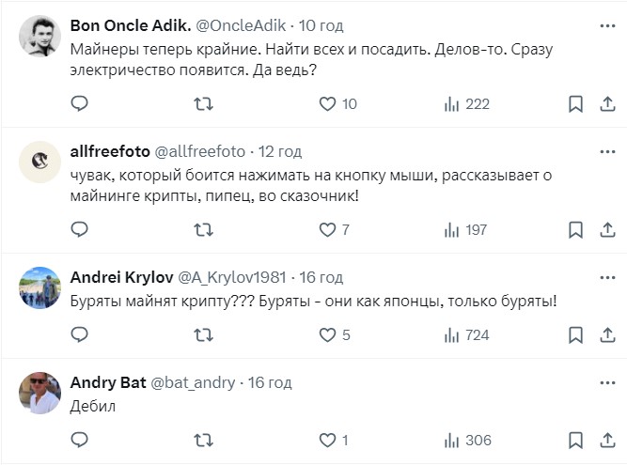Open more menu on allfreefoto's tweet
The image size is (627, 465).
click(608, 150)
